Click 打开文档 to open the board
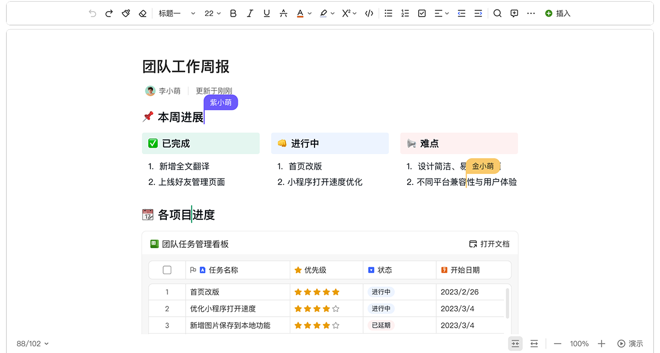660x353 pixels. pyautogui.click(x=489, y=244)
